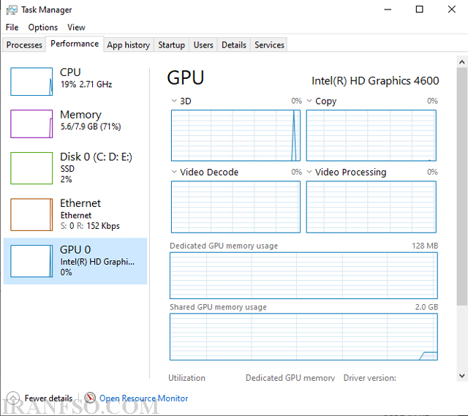
Task: Click the Fewer details button label
Action: pyautogui.click(x=49, y=398)
